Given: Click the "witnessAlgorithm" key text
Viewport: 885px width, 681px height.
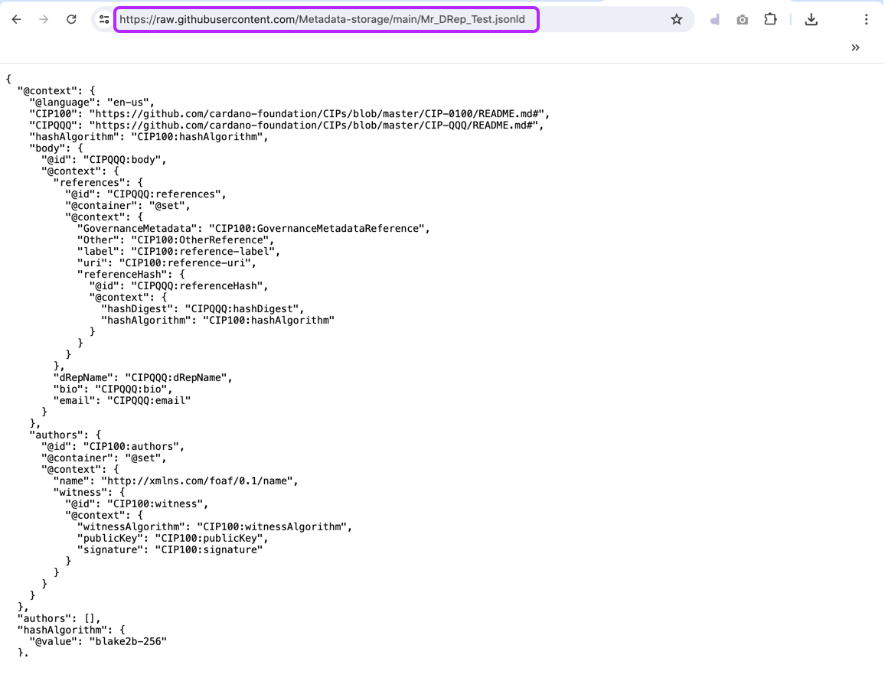Looking at the screenshot, I should [131, 527].
